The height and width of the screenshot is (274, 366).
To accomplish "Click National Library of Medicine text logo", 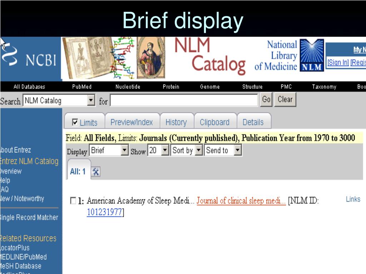I will point(276,55).
